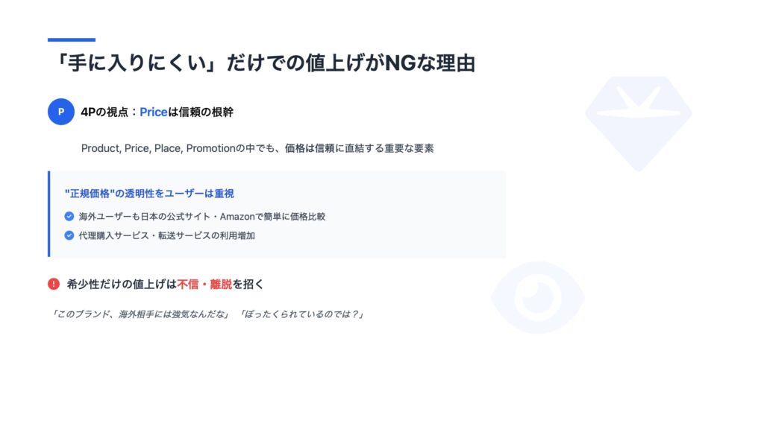This screenshot has height=429, width=764.
Task: Click the faded eye watermark icon
Action: tap(538, 297)
